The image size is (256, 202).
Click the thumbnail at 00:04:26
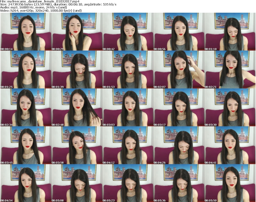coord(179,145)
